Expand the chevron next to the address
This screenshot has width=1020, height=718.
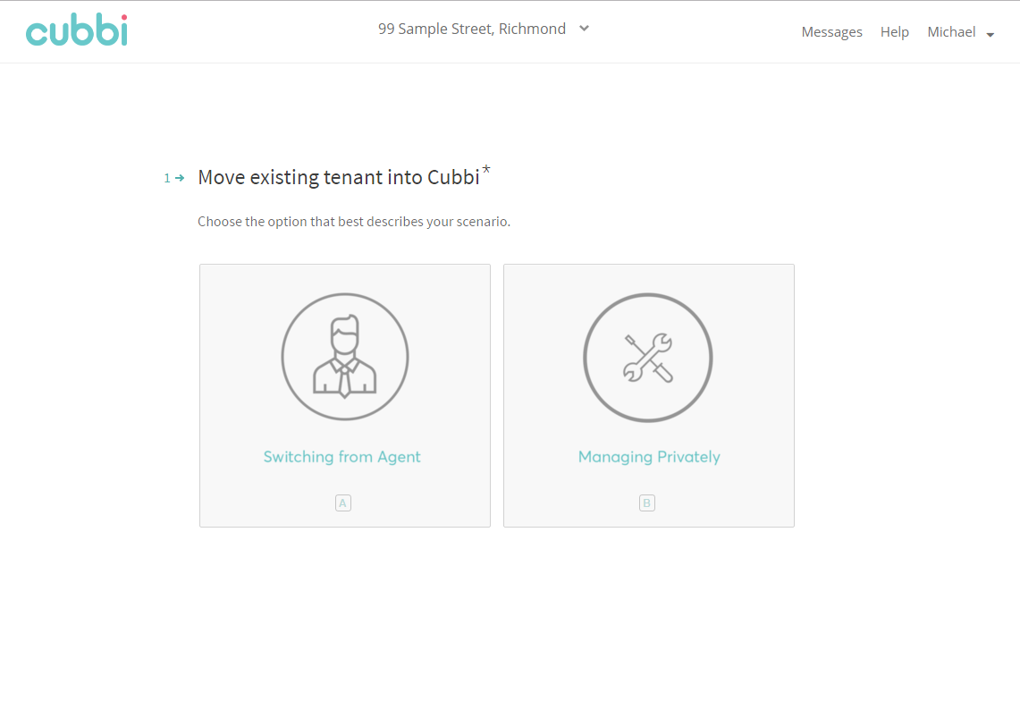click(x=584, y=29)
